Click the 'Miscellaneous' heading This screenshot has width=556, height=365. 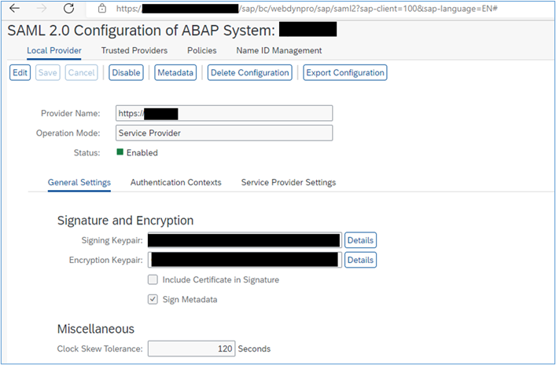point(96,329)
